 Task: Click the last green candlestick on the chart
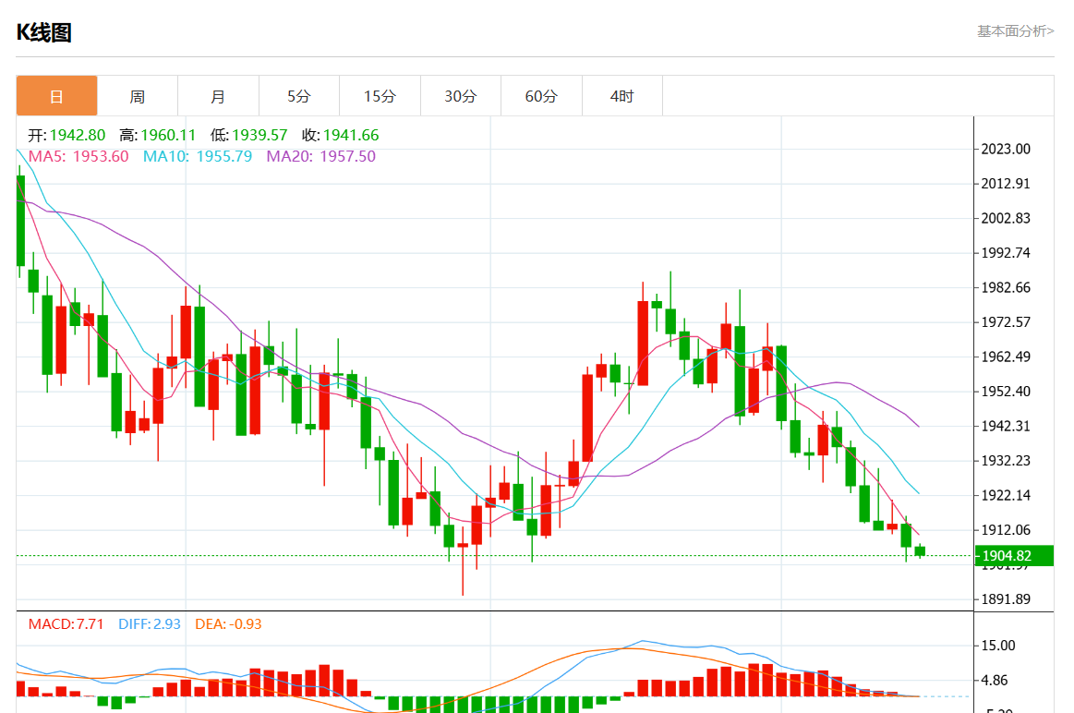point(920,551)
